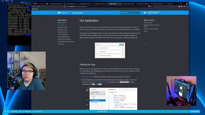
Task: Click the VS Code package.json screenshot
Action: [111, 99]
